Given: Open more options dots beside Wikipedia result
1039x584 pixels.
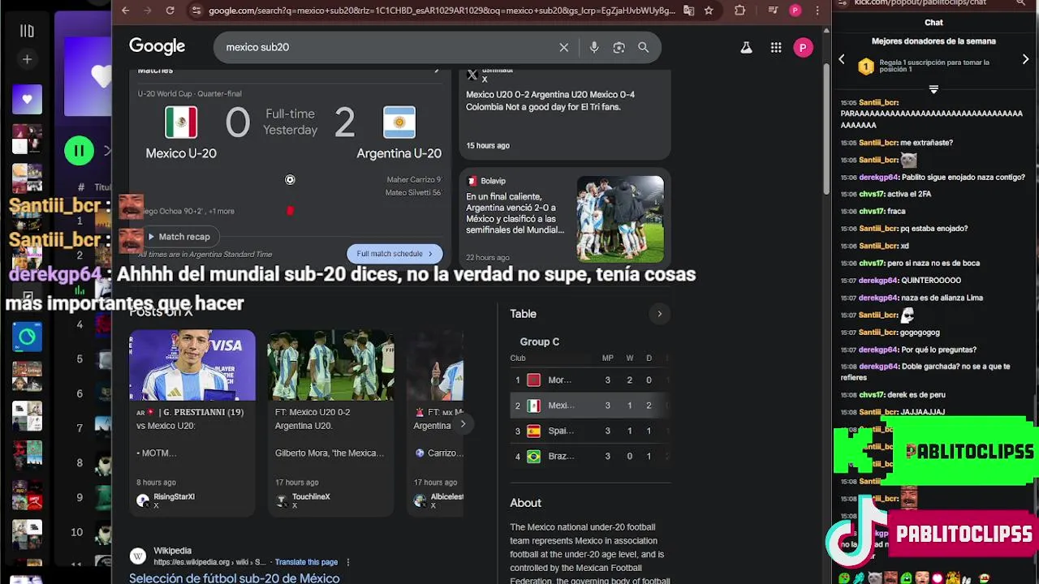Looking at the screenshot, I should (x=348, y=562).
